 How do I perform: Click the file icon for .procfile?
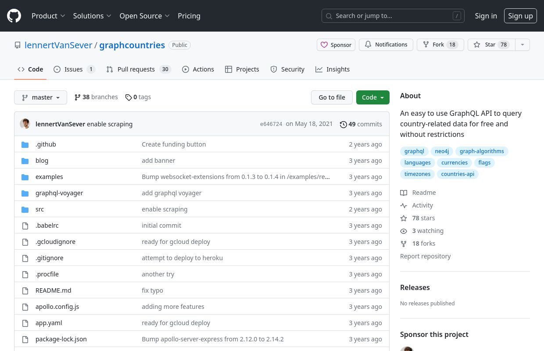[25, 274]
